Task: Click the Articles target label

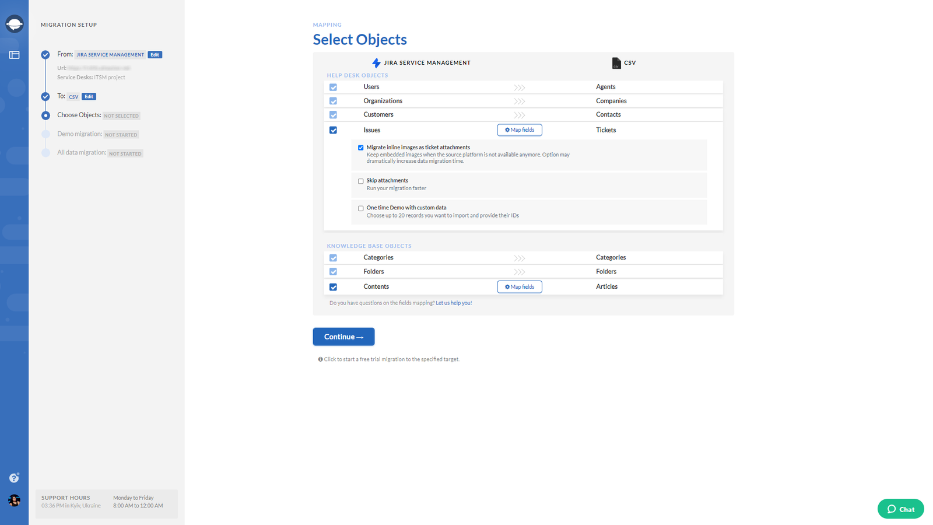Action: 606,287
